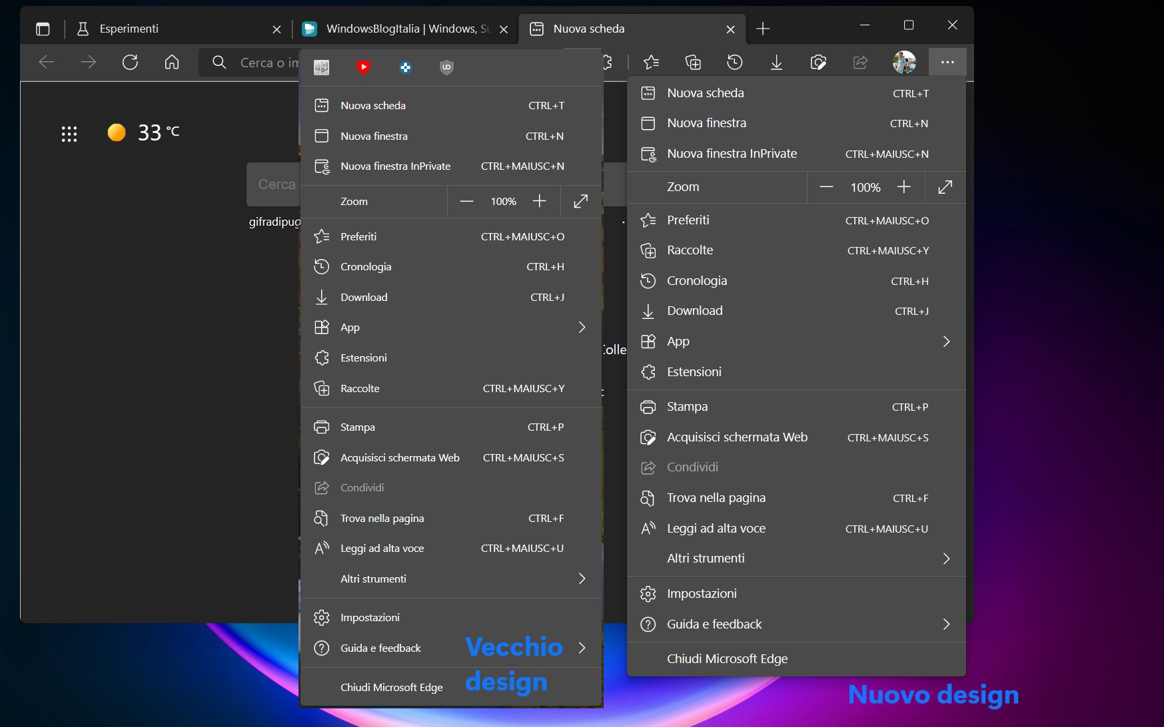The width and height of the screenshot is (1164, 727).
Task: Select Leggi ad alta voce in new menu
Action: click(796, 529)
